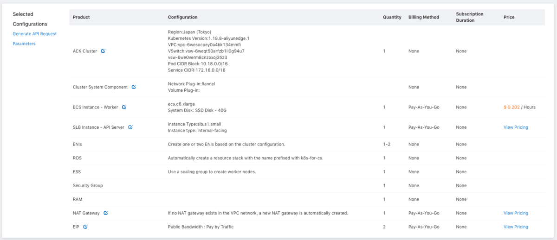Click the Quantity column header
This screenshot has height=240, width=557.
click(392, 17)
